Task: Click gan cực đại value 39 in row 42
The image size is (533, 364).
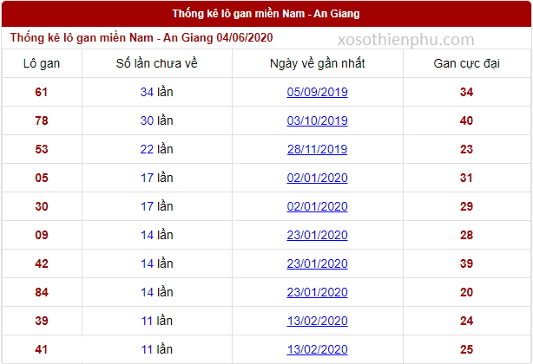Action: [x=466, y=263]
